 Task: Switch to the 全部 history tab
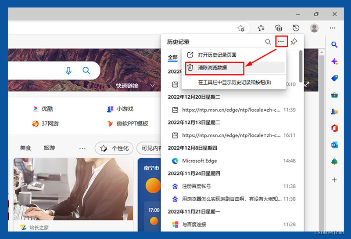(x=172, y=58)
